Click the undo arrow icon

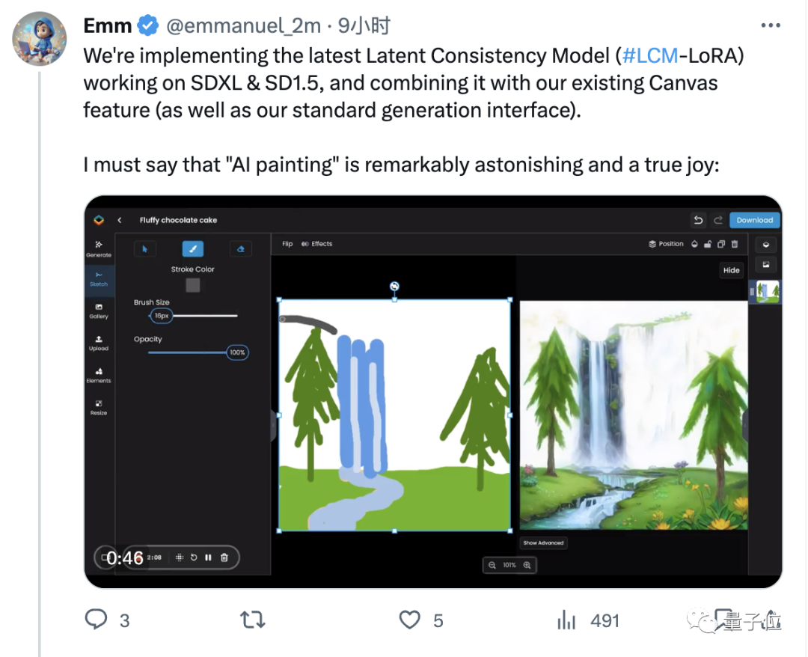click(x=698, y=220)
